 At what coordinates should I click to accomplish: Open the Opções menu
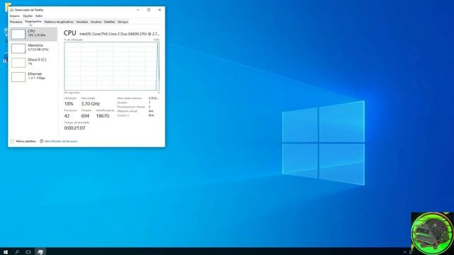28,16
